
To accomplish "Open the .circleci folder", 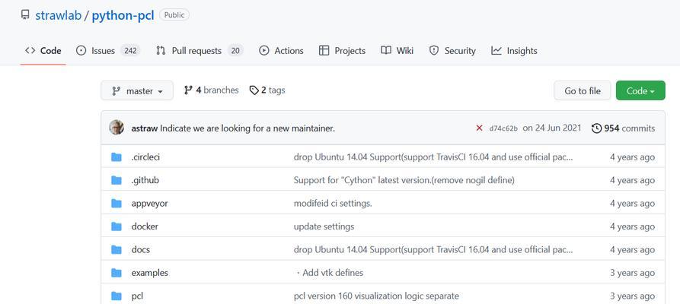I will [x=145, y=157].
